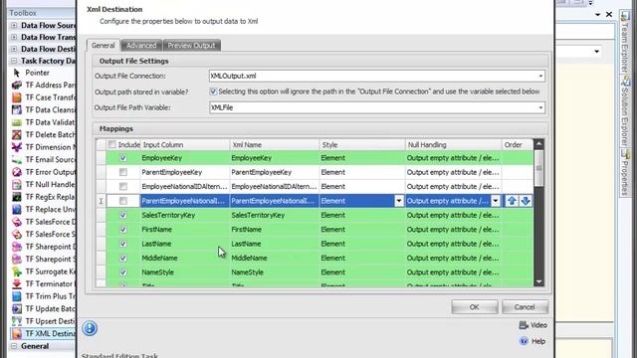Click the TF Case Transform icon
637x358 pixels.
click(17, 97)
